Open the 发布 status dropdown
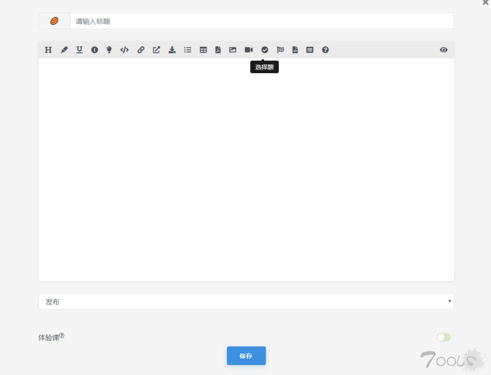 (x=246, y=301)
